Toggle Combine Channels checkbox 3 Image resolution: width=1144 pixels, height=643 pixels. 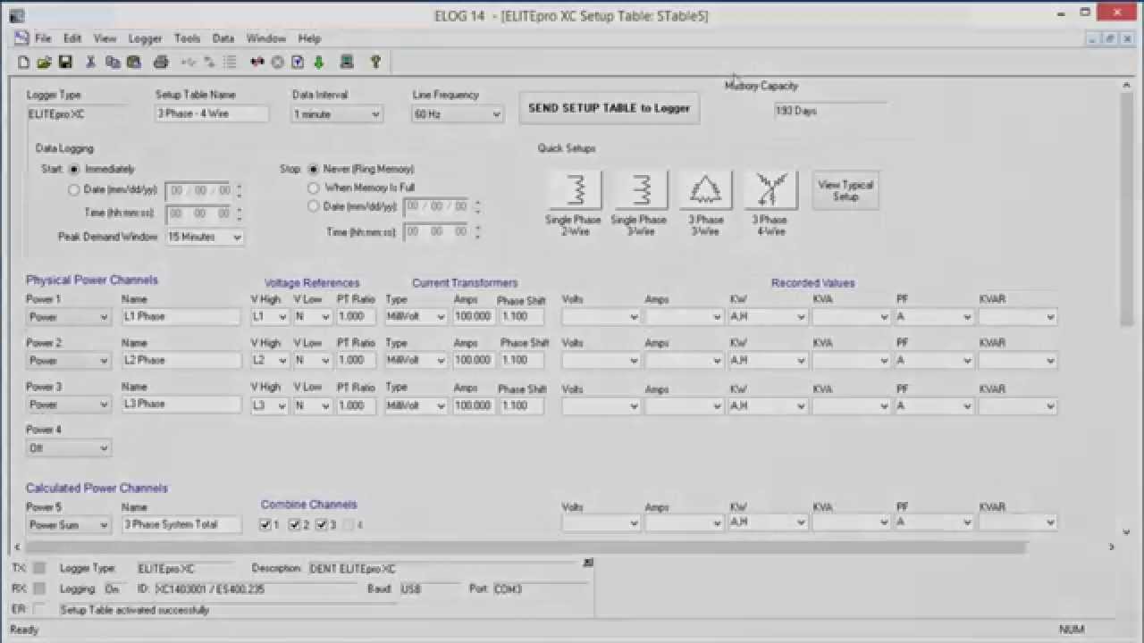click(x=322, y=524)
